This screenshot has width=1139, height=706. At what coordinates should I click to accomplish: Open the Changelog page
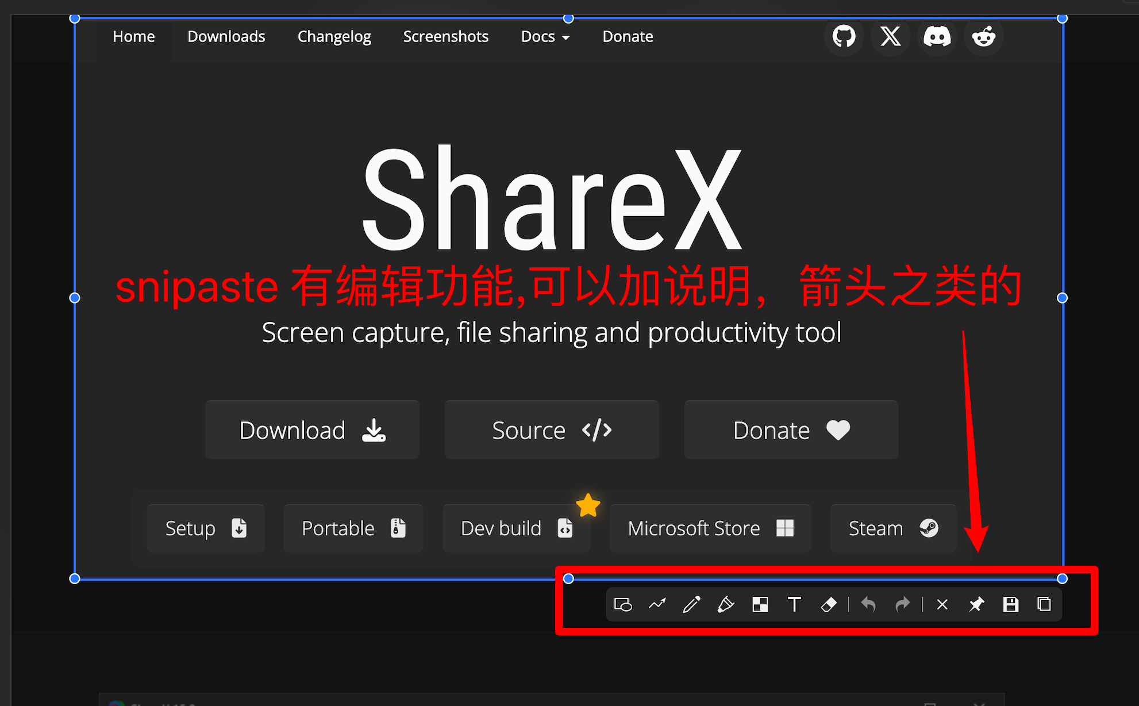coord(334,36)
